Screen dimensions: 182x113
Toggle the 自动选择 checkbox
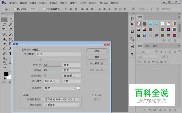pos(15,9)
